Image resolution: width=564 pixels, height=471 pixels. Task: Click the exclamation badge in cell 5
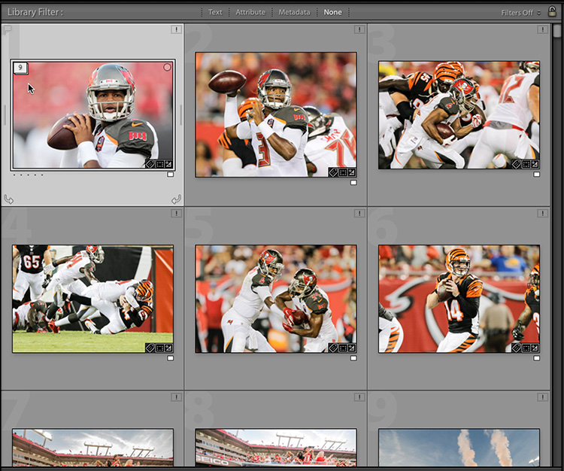click(x=359, y=214)
